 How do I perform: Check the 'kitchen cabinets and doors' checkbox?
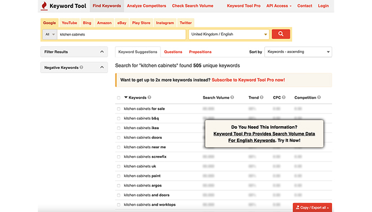[119, 195]
